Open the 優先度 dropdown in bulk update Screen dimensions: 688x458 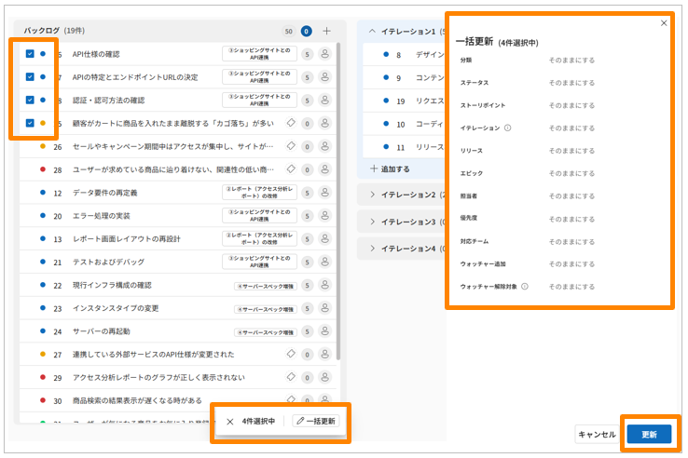[571, 219]
